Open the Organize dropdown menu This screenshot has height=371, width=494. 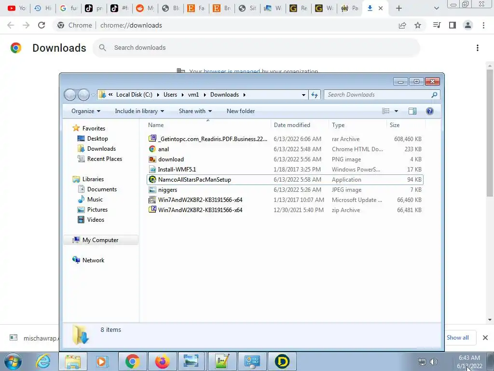tap(86, 111)
